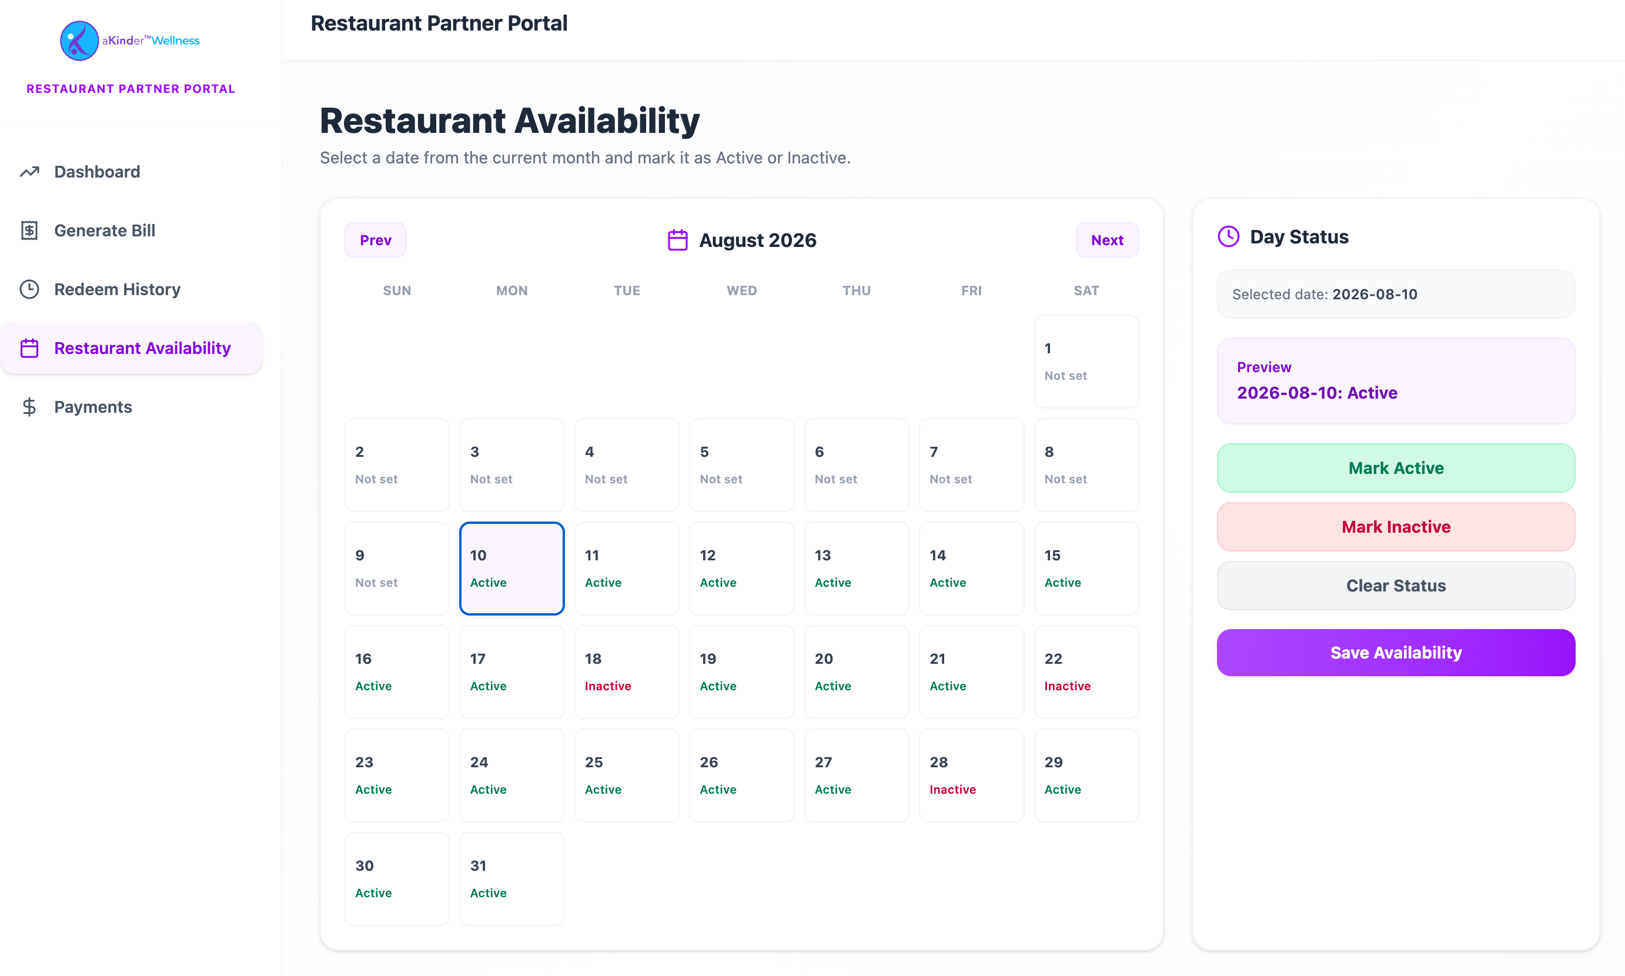Choose day 29 Active cell
1625x976 pixels.
pyautogui.click(x=1086, y=776)
